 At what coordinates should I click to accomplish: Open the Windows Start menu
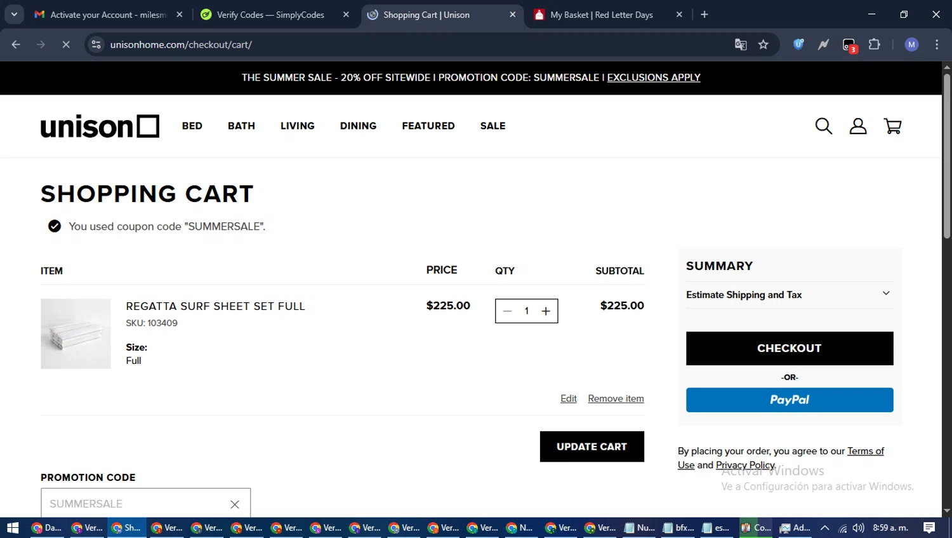pyautogui.click(x=13, y=528)
